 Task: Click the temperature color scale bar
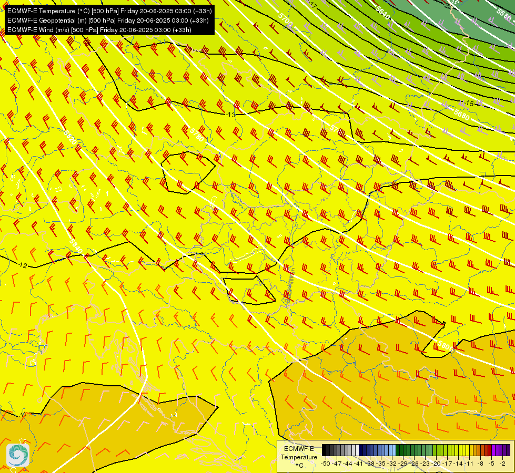point(416,450)
